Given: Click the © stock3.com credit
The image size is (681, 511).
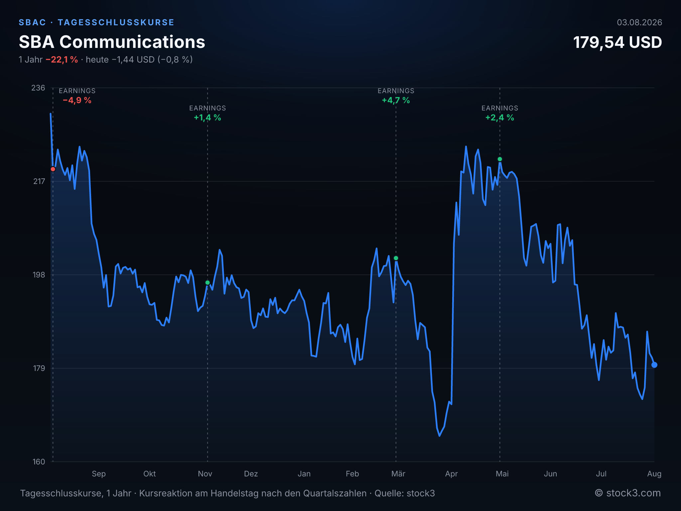Looking at the screenshot, I should tap(628, 493).
